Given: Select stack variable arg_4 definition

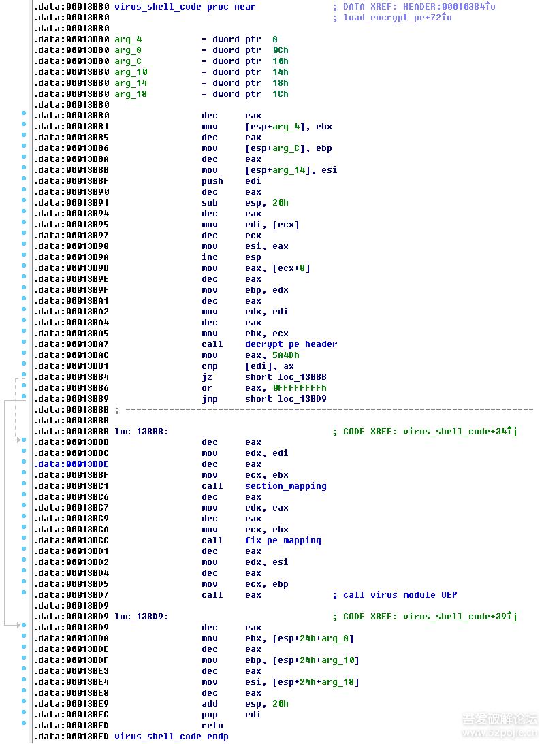Looking at the screenshot, I should click(x=128, y=39).
